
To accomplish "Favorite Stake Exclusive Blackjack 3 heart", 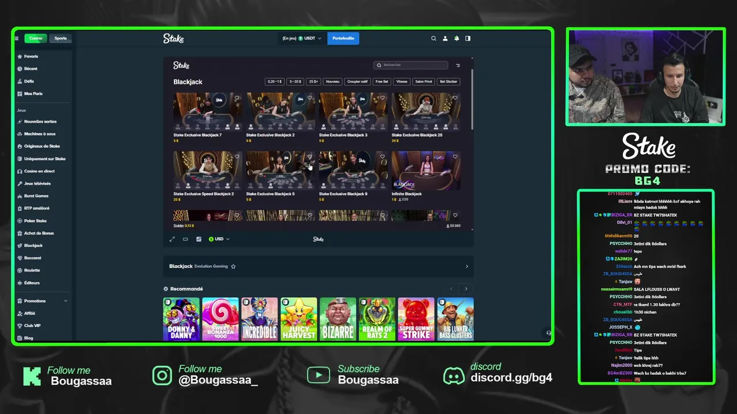I will [x=382, y=98].
